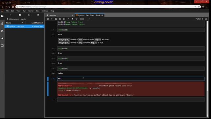Open the browser profile icon
Screen dimensions: 211x119
point(203,7)
